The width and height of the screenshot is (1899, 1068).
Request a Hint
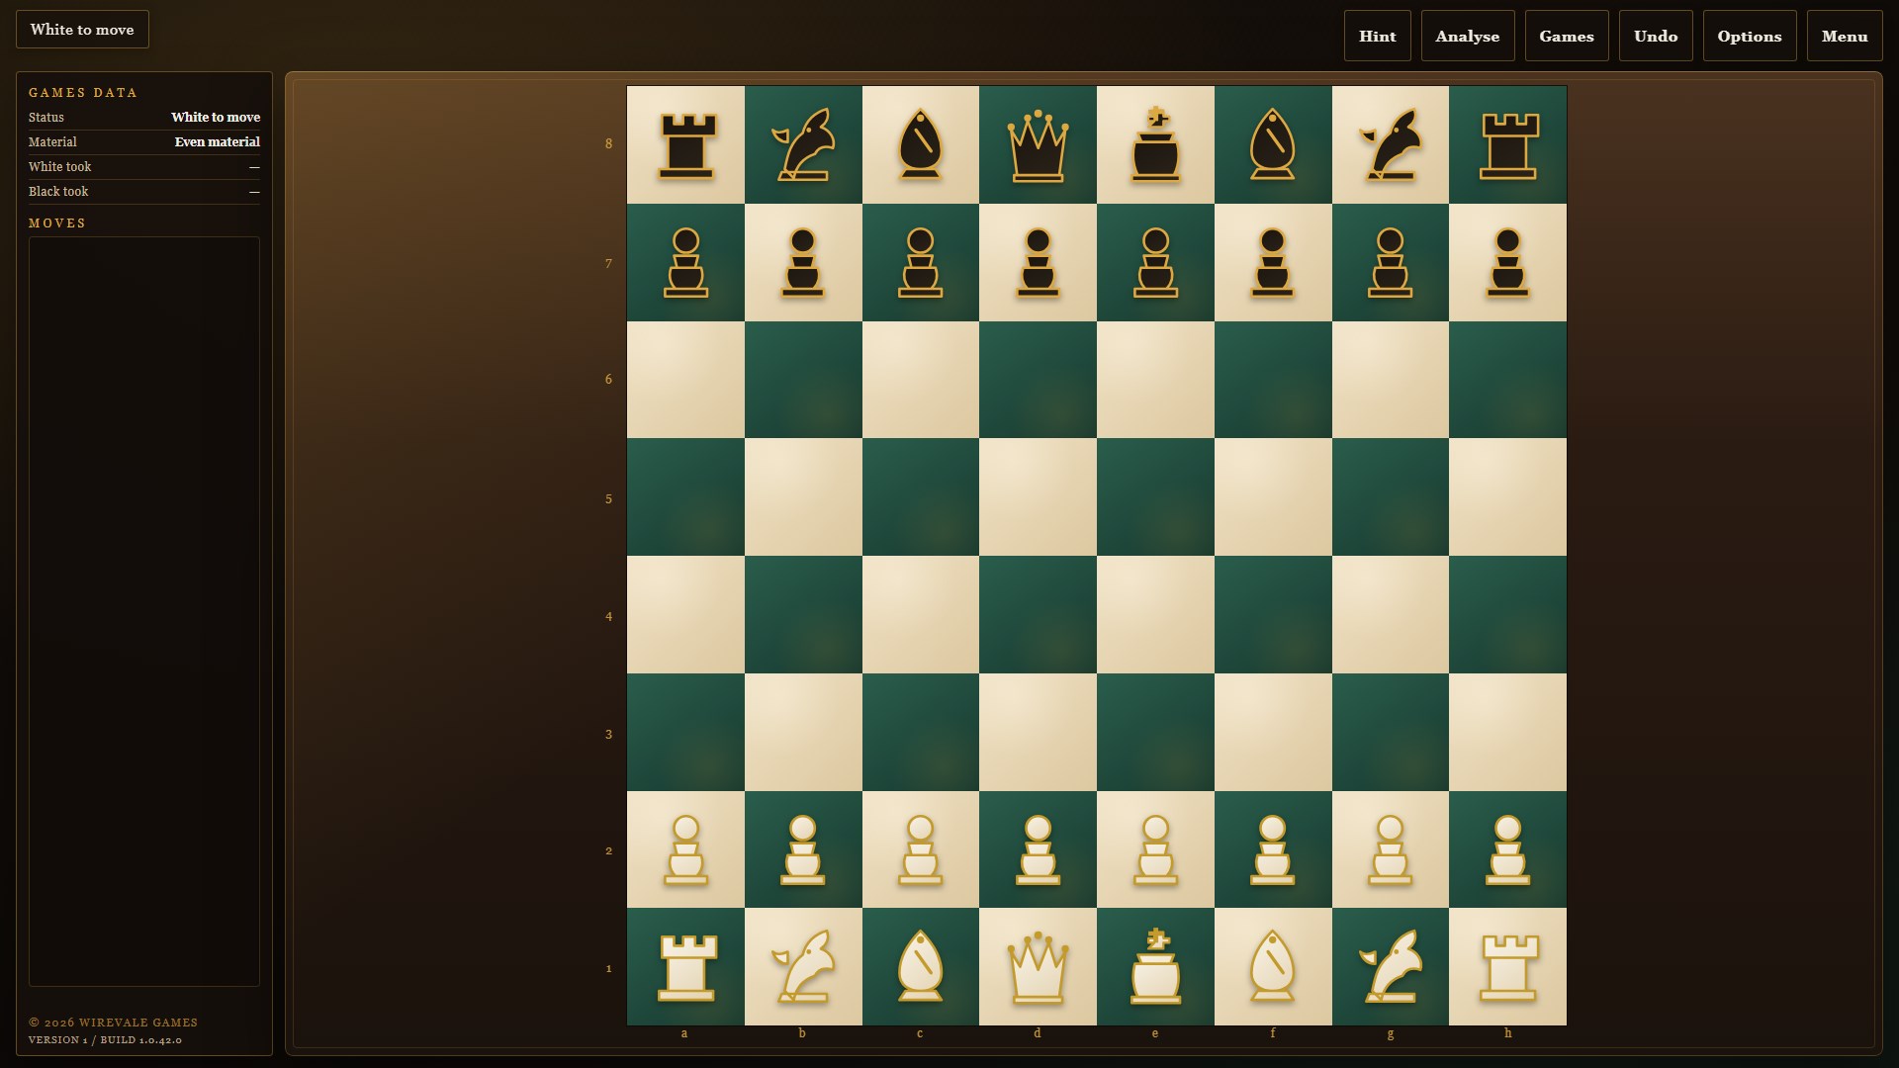point(1377,36)
